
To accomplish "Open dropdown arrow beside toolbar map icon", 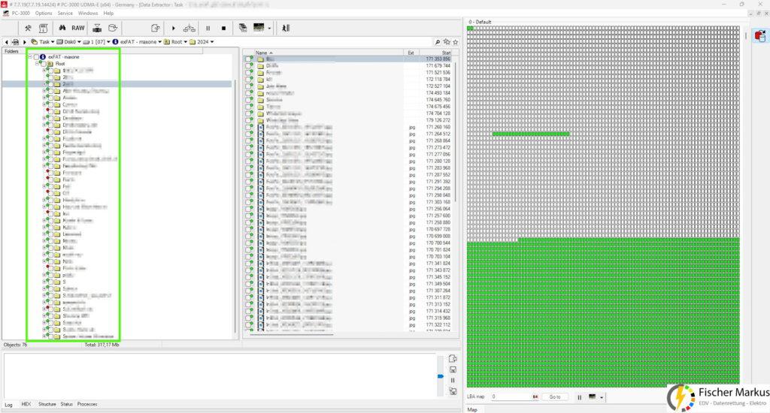I will [x=269, y=29].
